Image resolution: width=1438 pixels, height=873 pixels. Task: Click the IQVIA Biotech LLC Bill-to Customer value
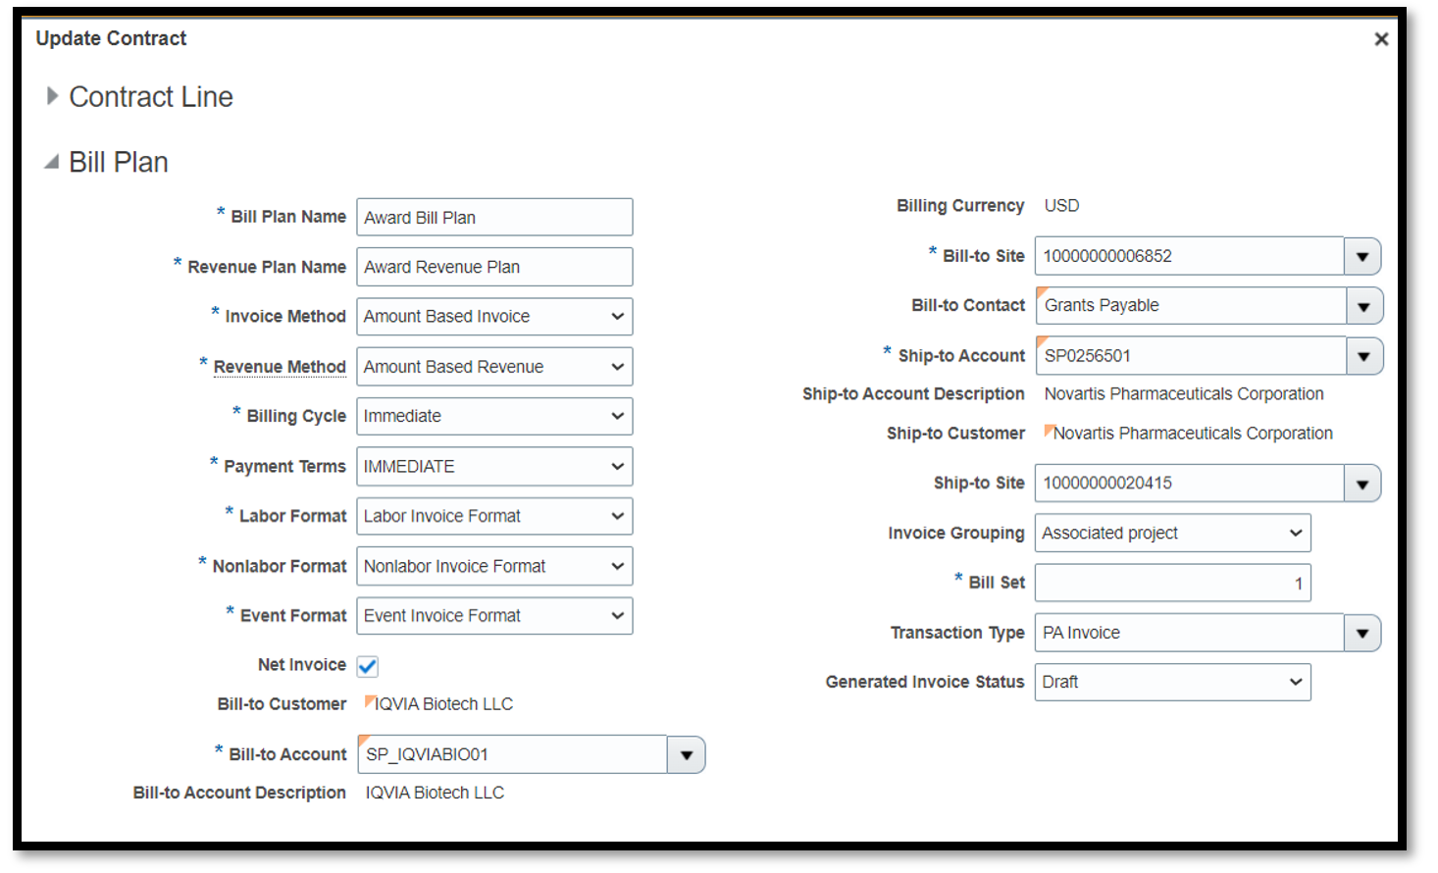[443, 704]
